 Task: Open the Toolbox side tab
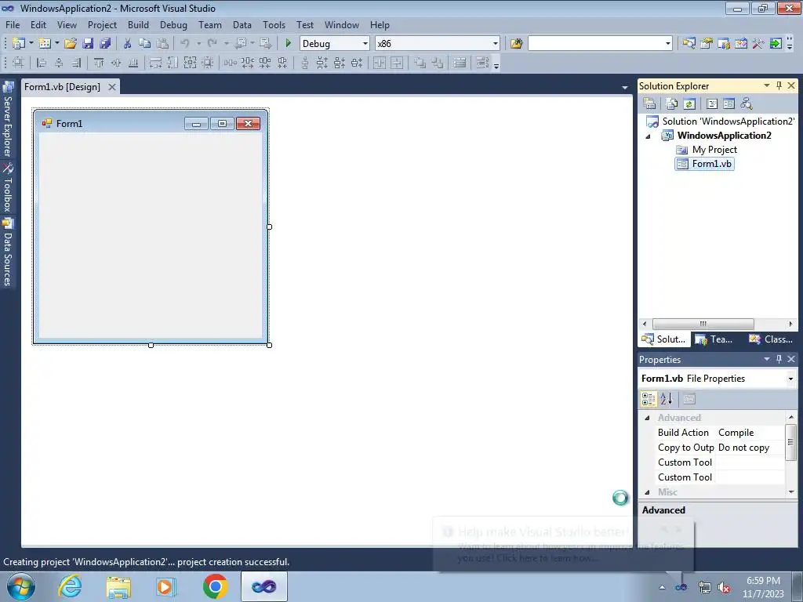pyautogui.click(x=8, y=187)
